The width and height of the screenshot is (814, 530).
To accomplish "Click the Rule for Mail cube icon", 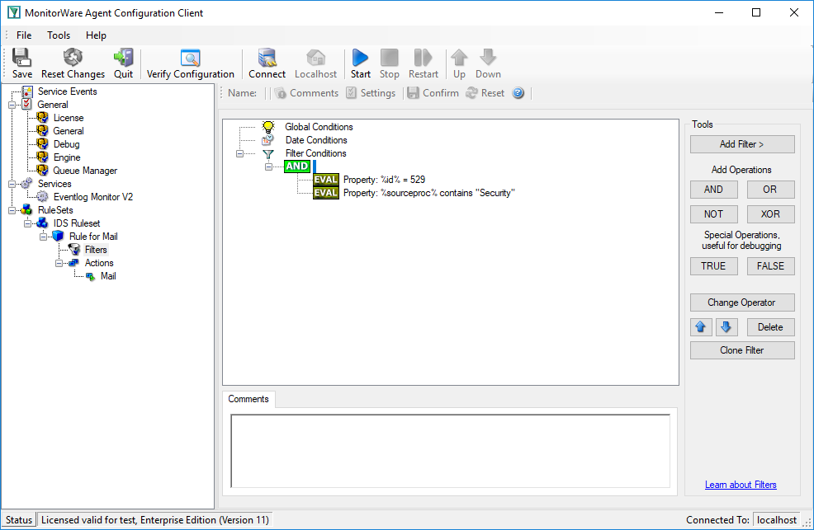I will [58, 237].
